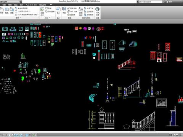Click the Field (字段) icon

pyautogui.click(x=64, y=10)
